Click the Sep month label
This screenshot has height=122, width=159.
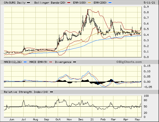46,120
